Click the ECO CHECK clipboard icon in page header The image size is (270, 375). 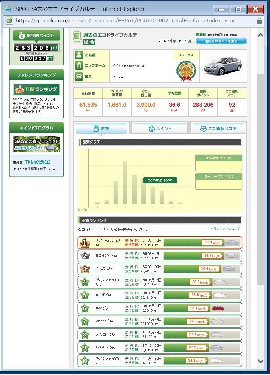coord(77,37)
